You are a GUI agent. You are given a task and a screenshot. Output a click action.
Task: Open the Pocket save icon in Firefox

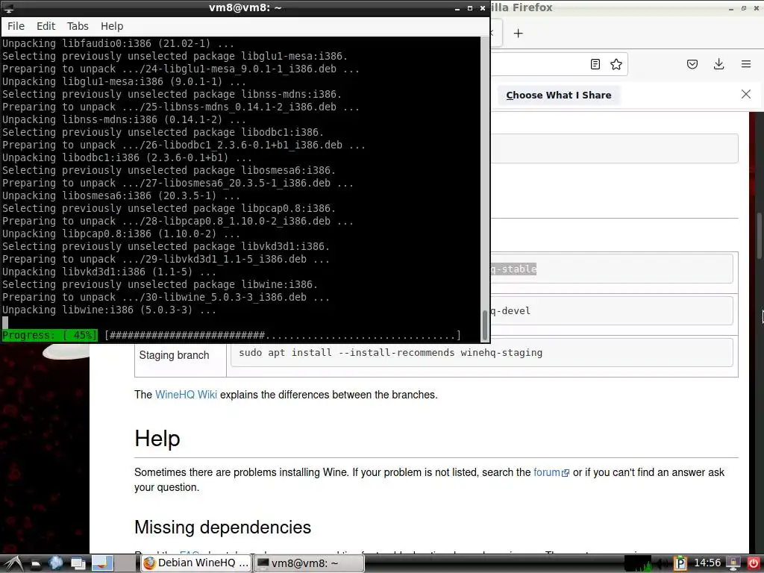click(692, 64)
